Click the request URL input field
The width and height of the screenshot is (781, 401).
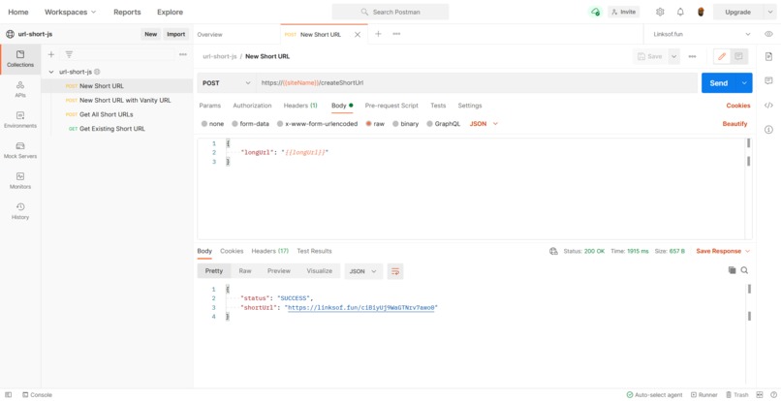pos(477,83)
